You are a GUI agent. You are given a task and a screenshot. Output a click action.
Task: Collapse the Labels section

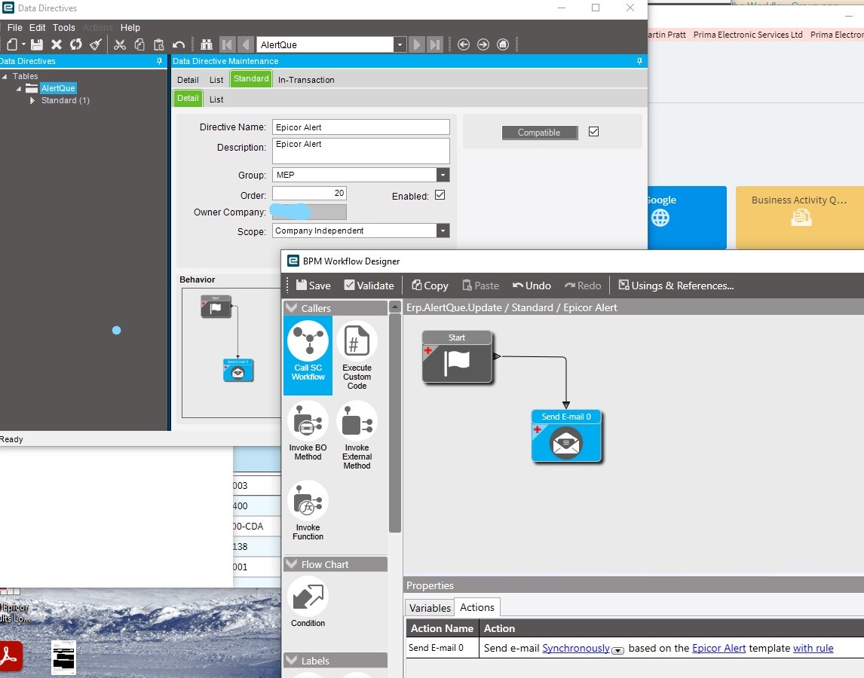[292, 660]
